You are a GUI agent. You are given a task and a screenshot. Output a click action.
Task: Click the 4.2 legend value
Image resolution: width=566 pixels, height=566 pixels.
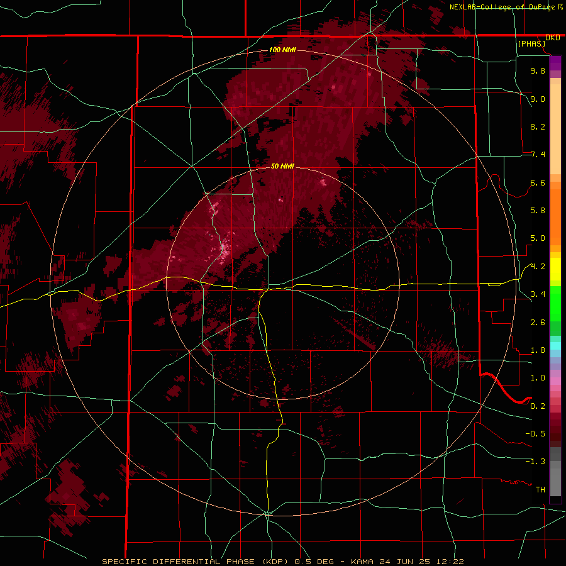coord(538,267)
